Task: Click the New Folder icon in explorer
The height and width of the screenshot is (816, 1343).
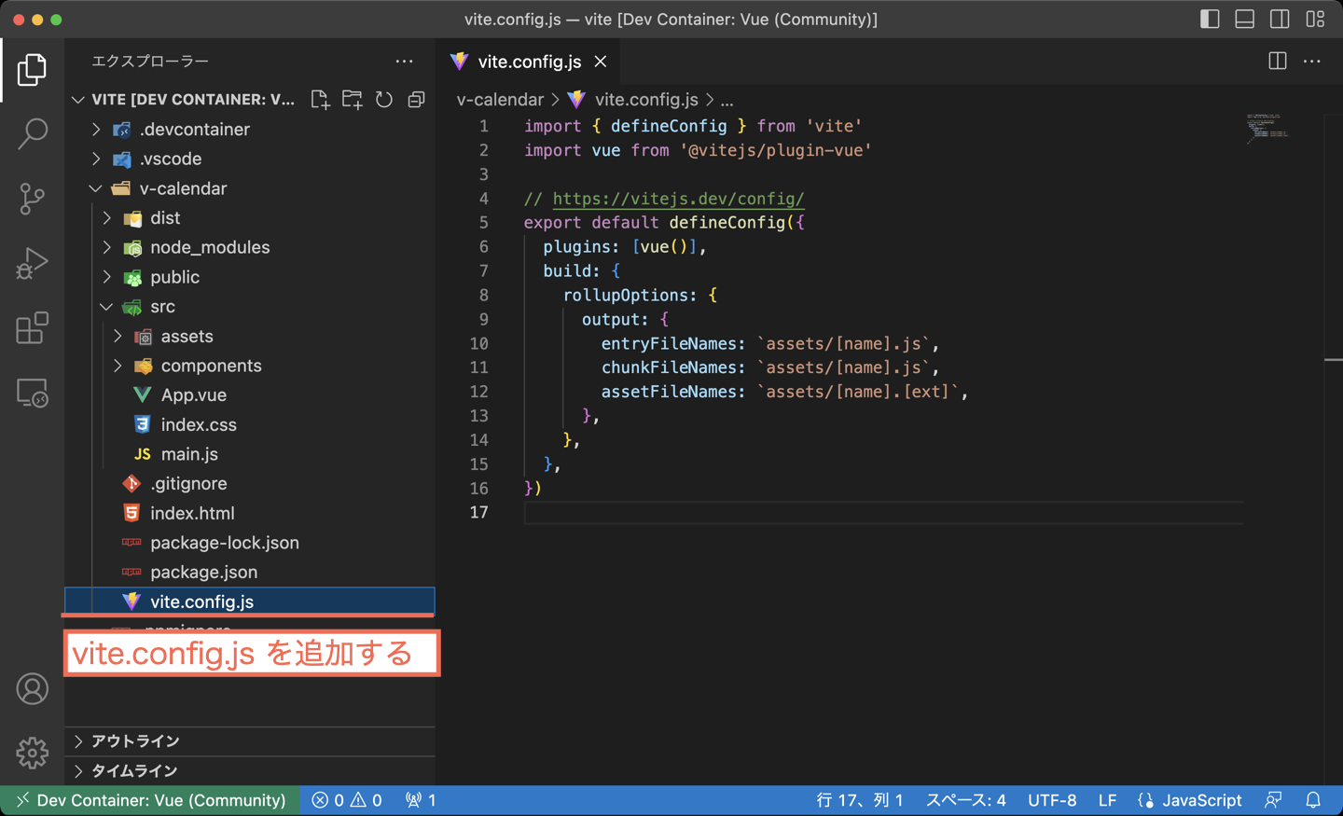Action: (x=353, y=100)
